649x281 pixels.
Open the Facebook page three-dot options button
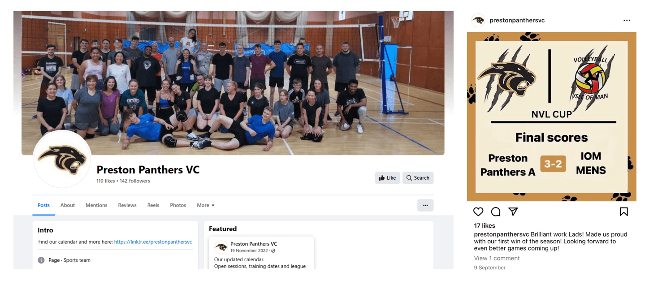coord(425,205)
